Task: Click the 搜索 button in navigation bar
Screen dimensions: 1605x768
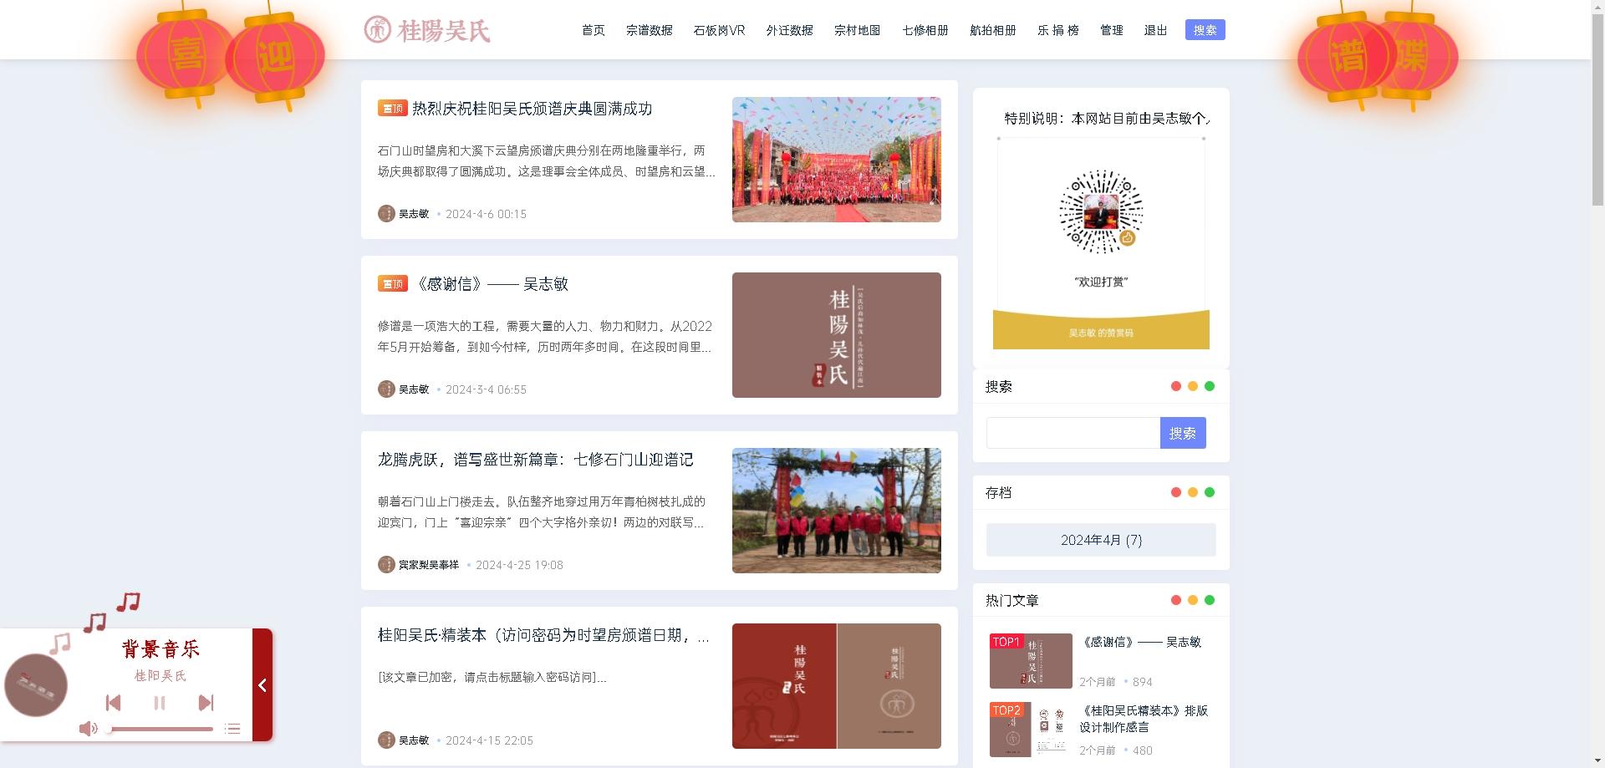Action: click(1205, 30)
